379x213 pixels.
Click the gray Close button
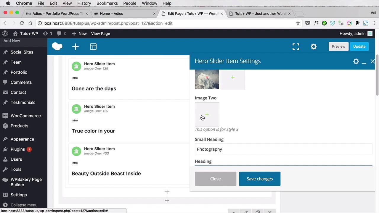point(216,179)
